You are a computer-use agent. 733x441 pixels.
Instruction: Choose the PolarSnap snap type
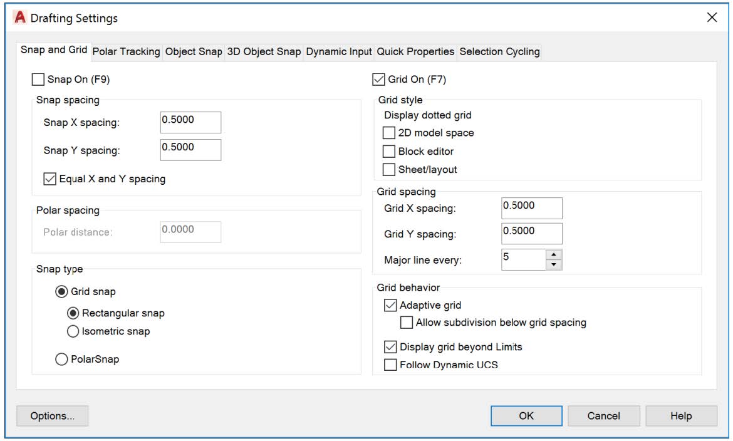[x=62, y=360]
